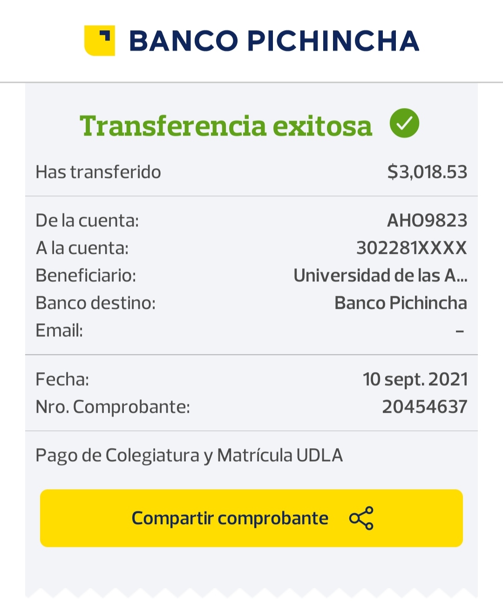
Task: Click the Nro. Comprobante label
Action: point(113,407)
